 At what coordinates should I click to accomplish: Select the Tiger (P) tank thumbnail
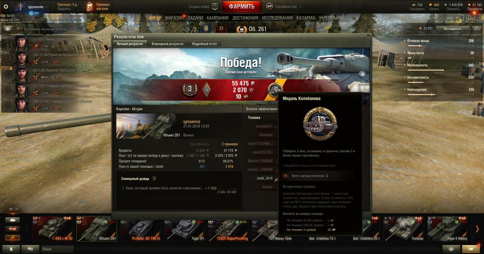point(184,230)
